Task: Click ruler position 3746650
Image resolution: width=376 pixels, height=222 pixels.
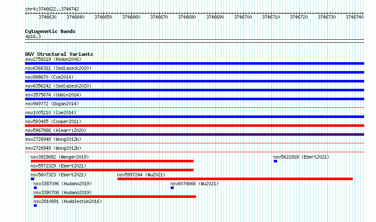Action: click(x=103, y=17)
